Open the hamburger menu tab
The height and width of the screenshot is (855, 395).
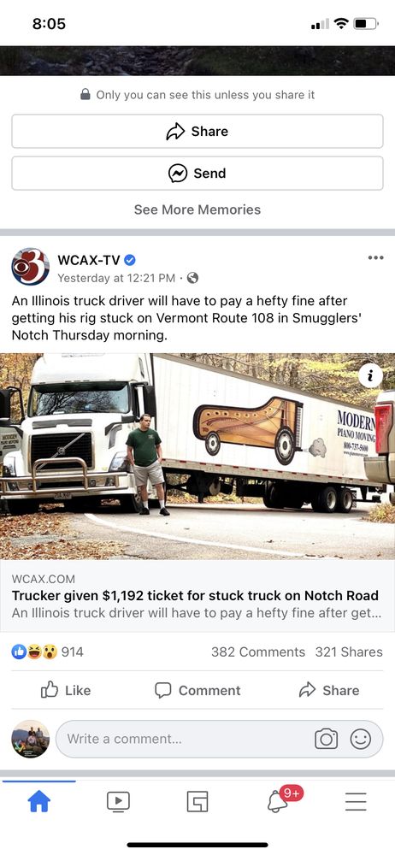356,801
